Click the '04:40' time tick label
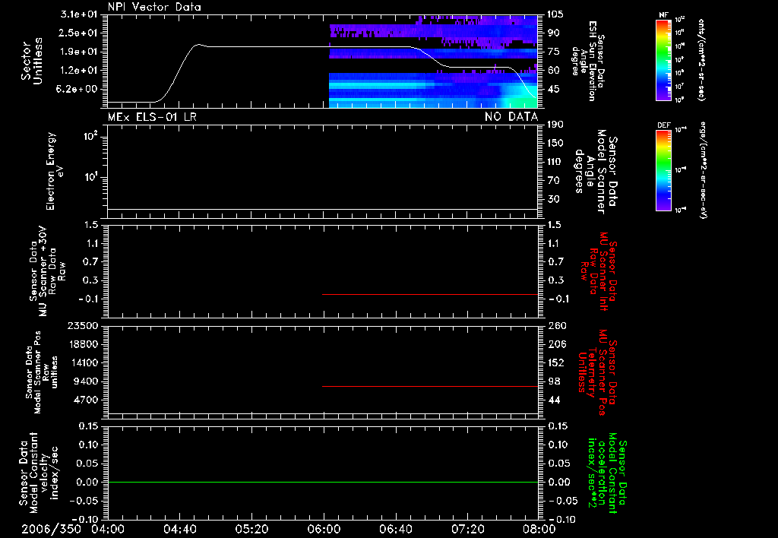Image resolution: width=778 pixels, height=538 pixels. click(x=179, y=529)
